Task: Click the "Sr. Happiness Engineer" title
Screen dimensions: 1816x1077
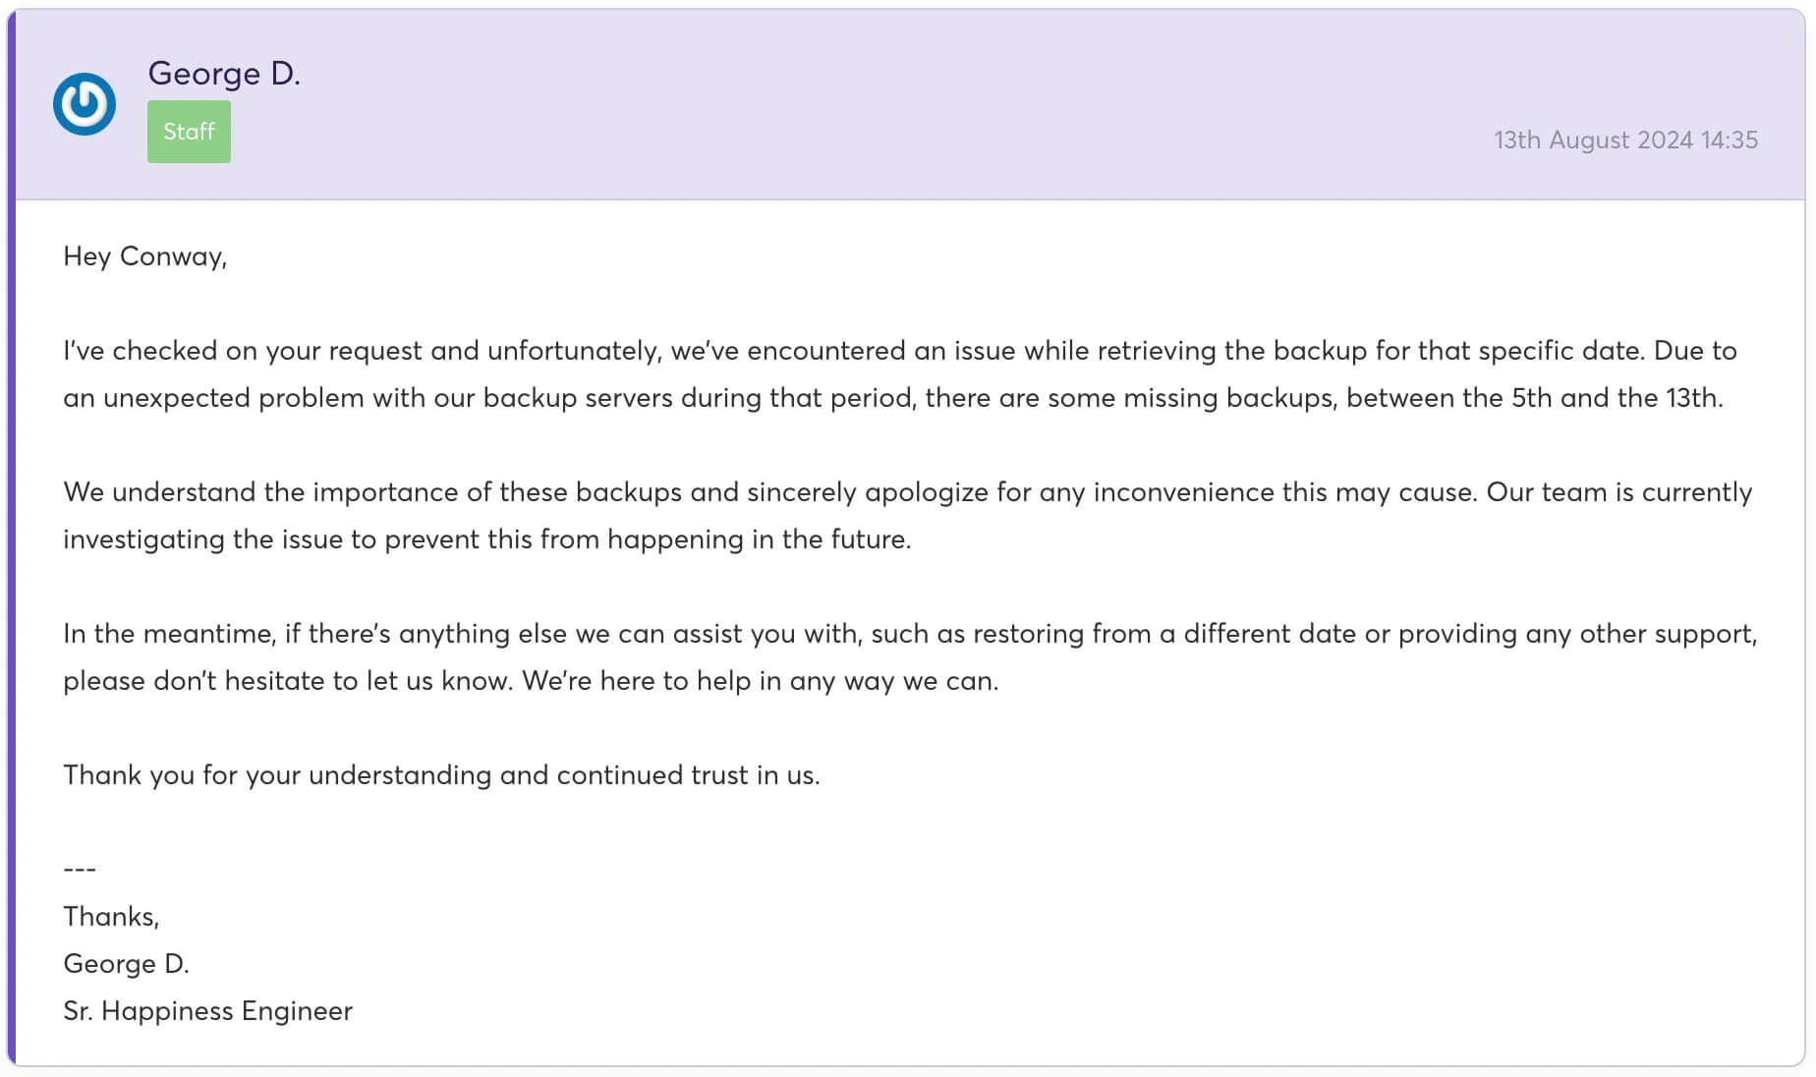Action: coord(207,1011)
